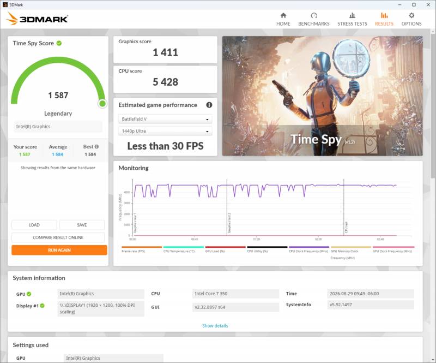Click the STRESS TESTS menu label

[x=352, y=24]
